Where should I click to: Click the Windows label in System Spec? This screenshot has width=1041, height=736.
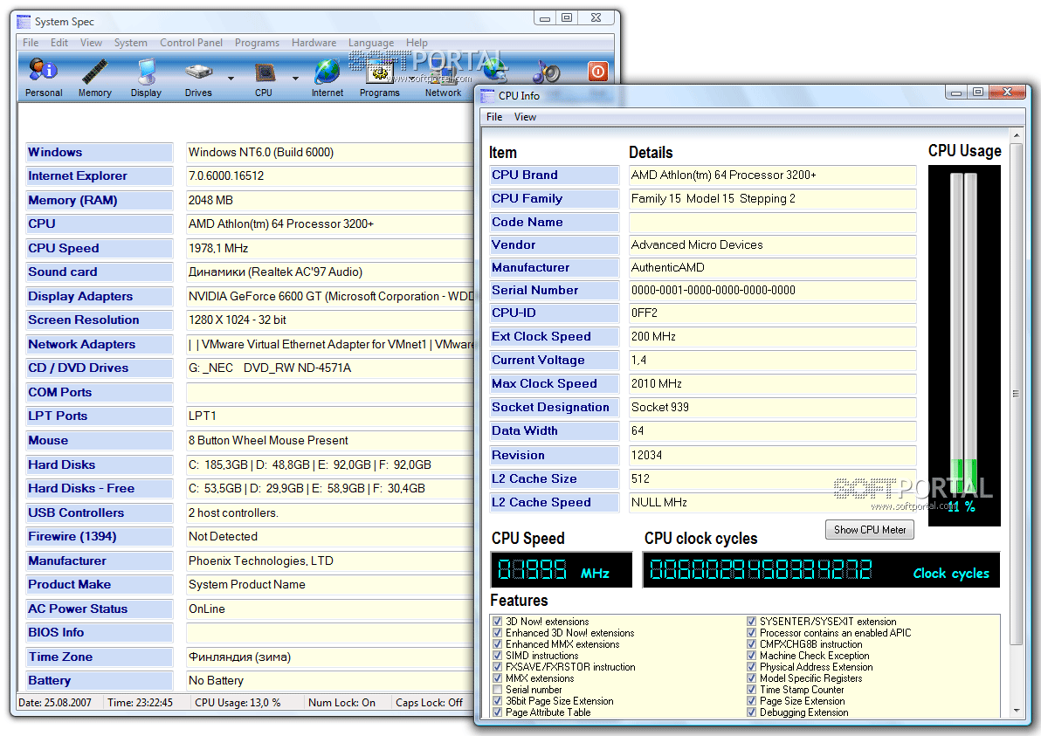100,153
